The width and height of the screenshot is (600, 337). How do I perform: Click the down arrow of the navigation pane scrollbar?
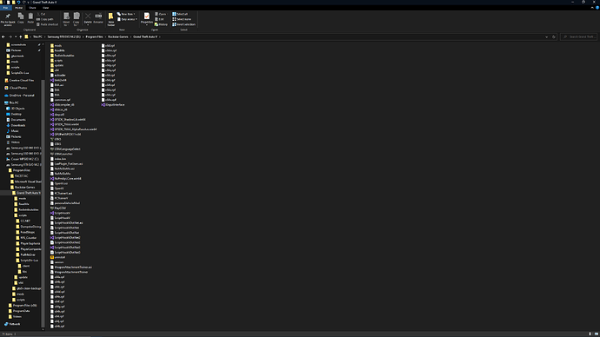(43, 329)
